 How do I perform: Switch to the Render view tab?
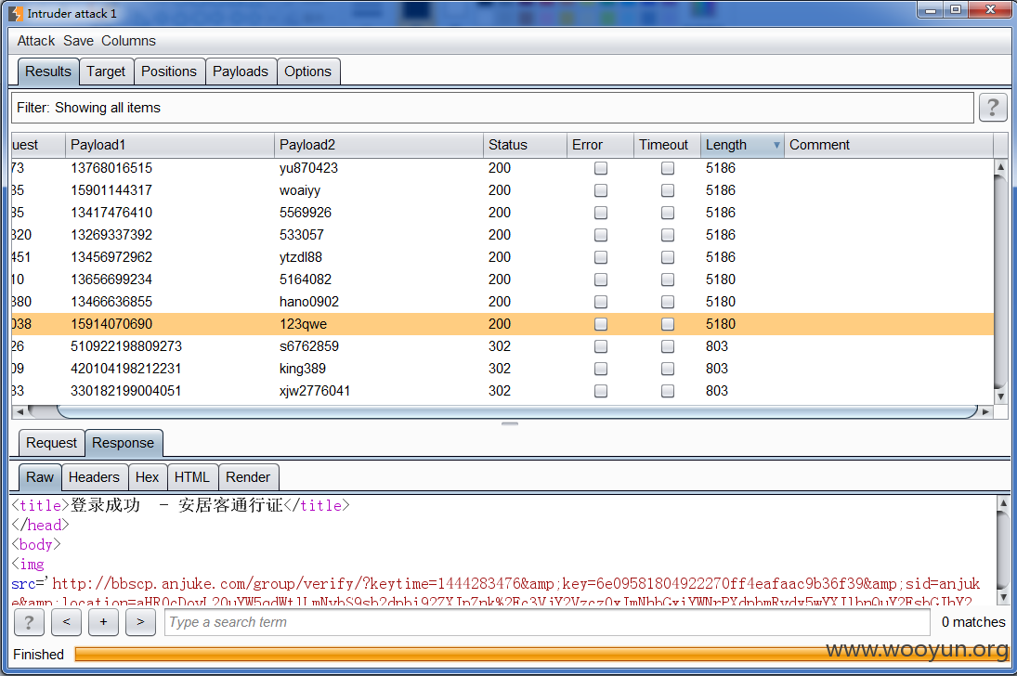(248, 477)
